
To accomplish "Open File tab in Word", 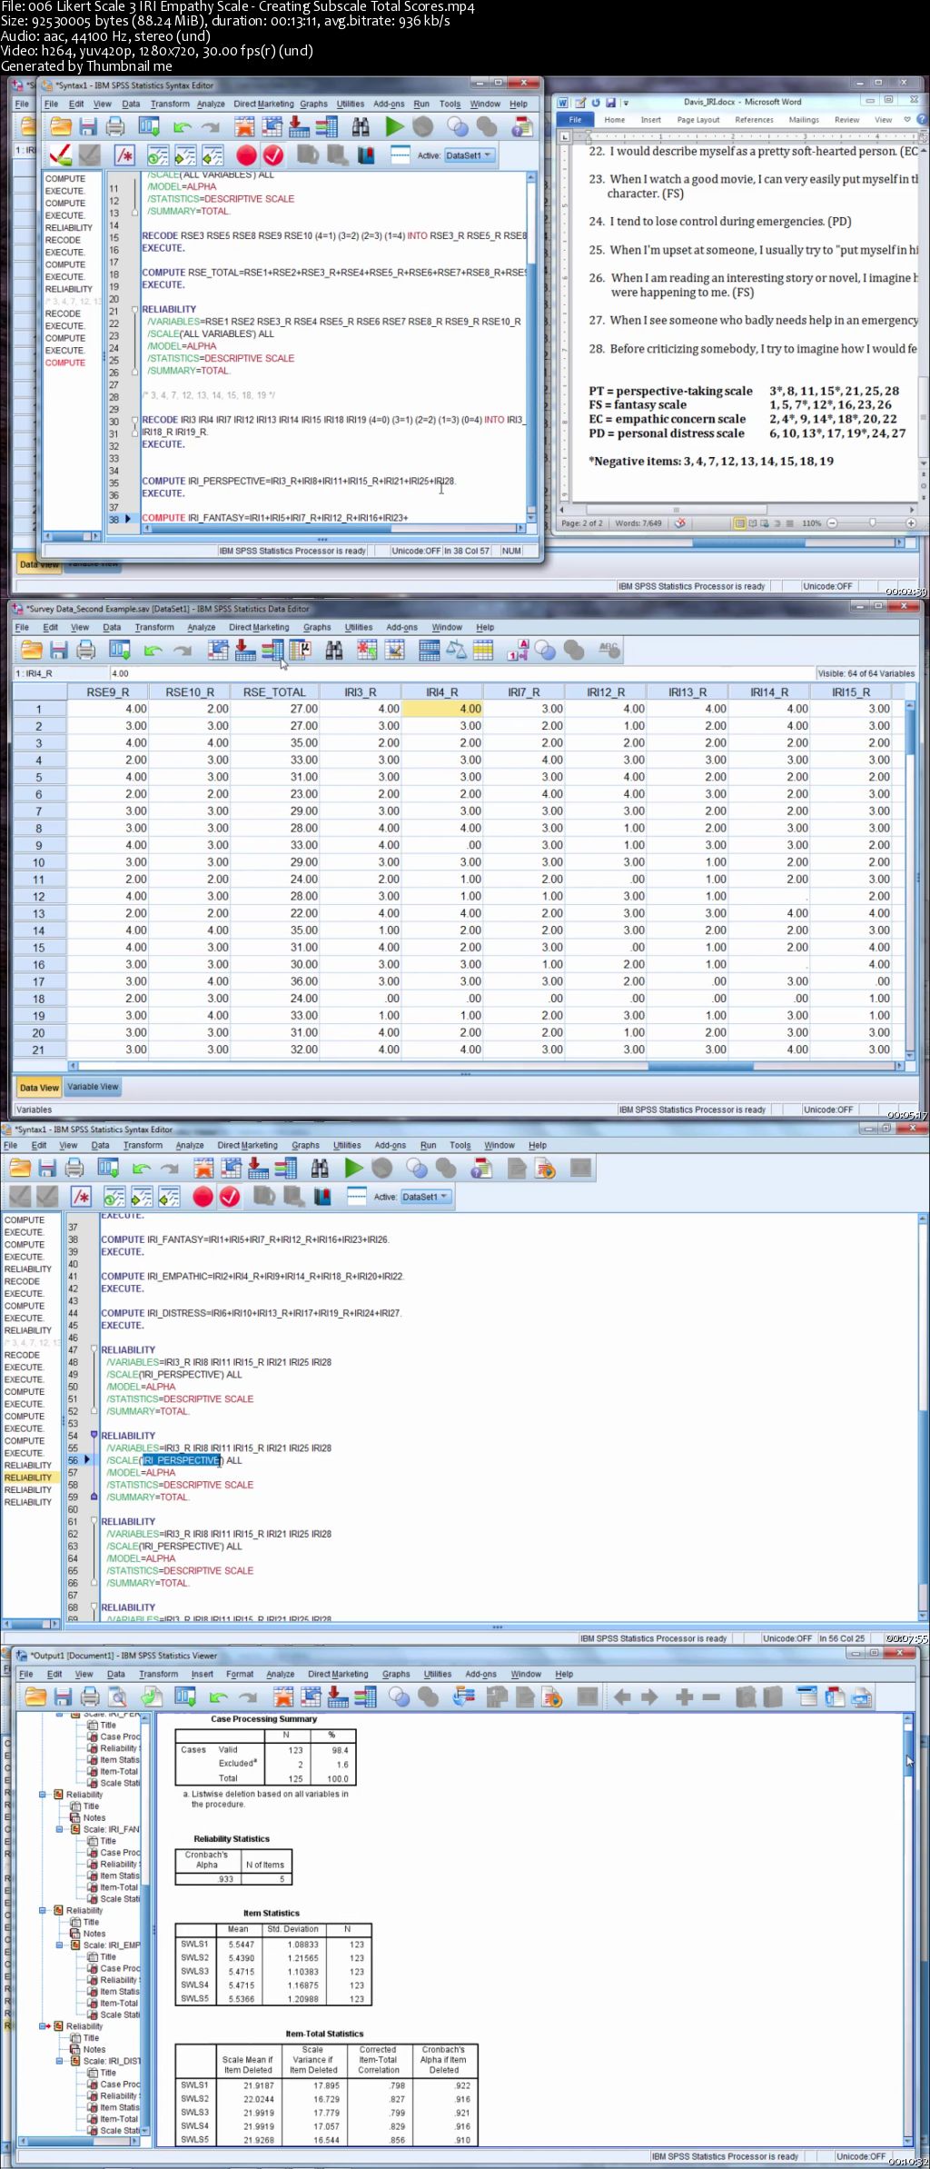I will tap(575, 120).
